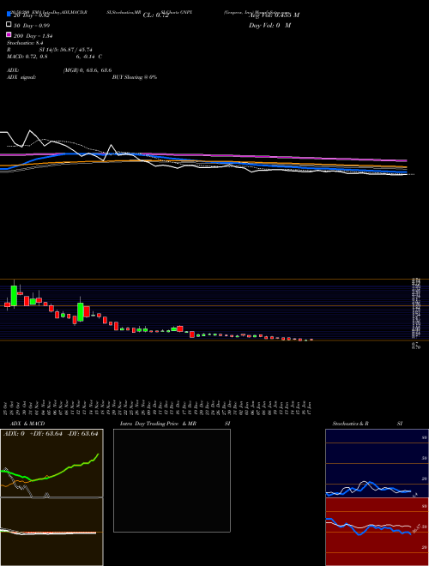Click the '0.70' price axis label
Screen dimensions: 429x566
(416, 347)
